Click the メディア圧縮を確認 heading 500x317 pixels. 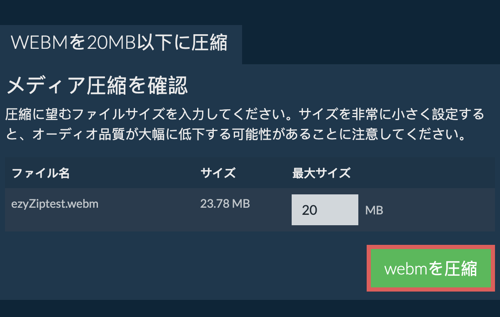pos(97,86)
